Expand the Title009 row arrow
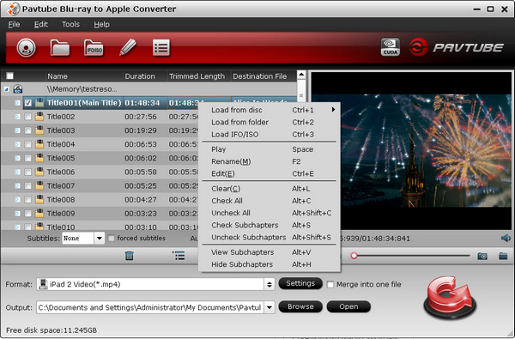Viewport: 515px width, 339px height. coord(17,213)
